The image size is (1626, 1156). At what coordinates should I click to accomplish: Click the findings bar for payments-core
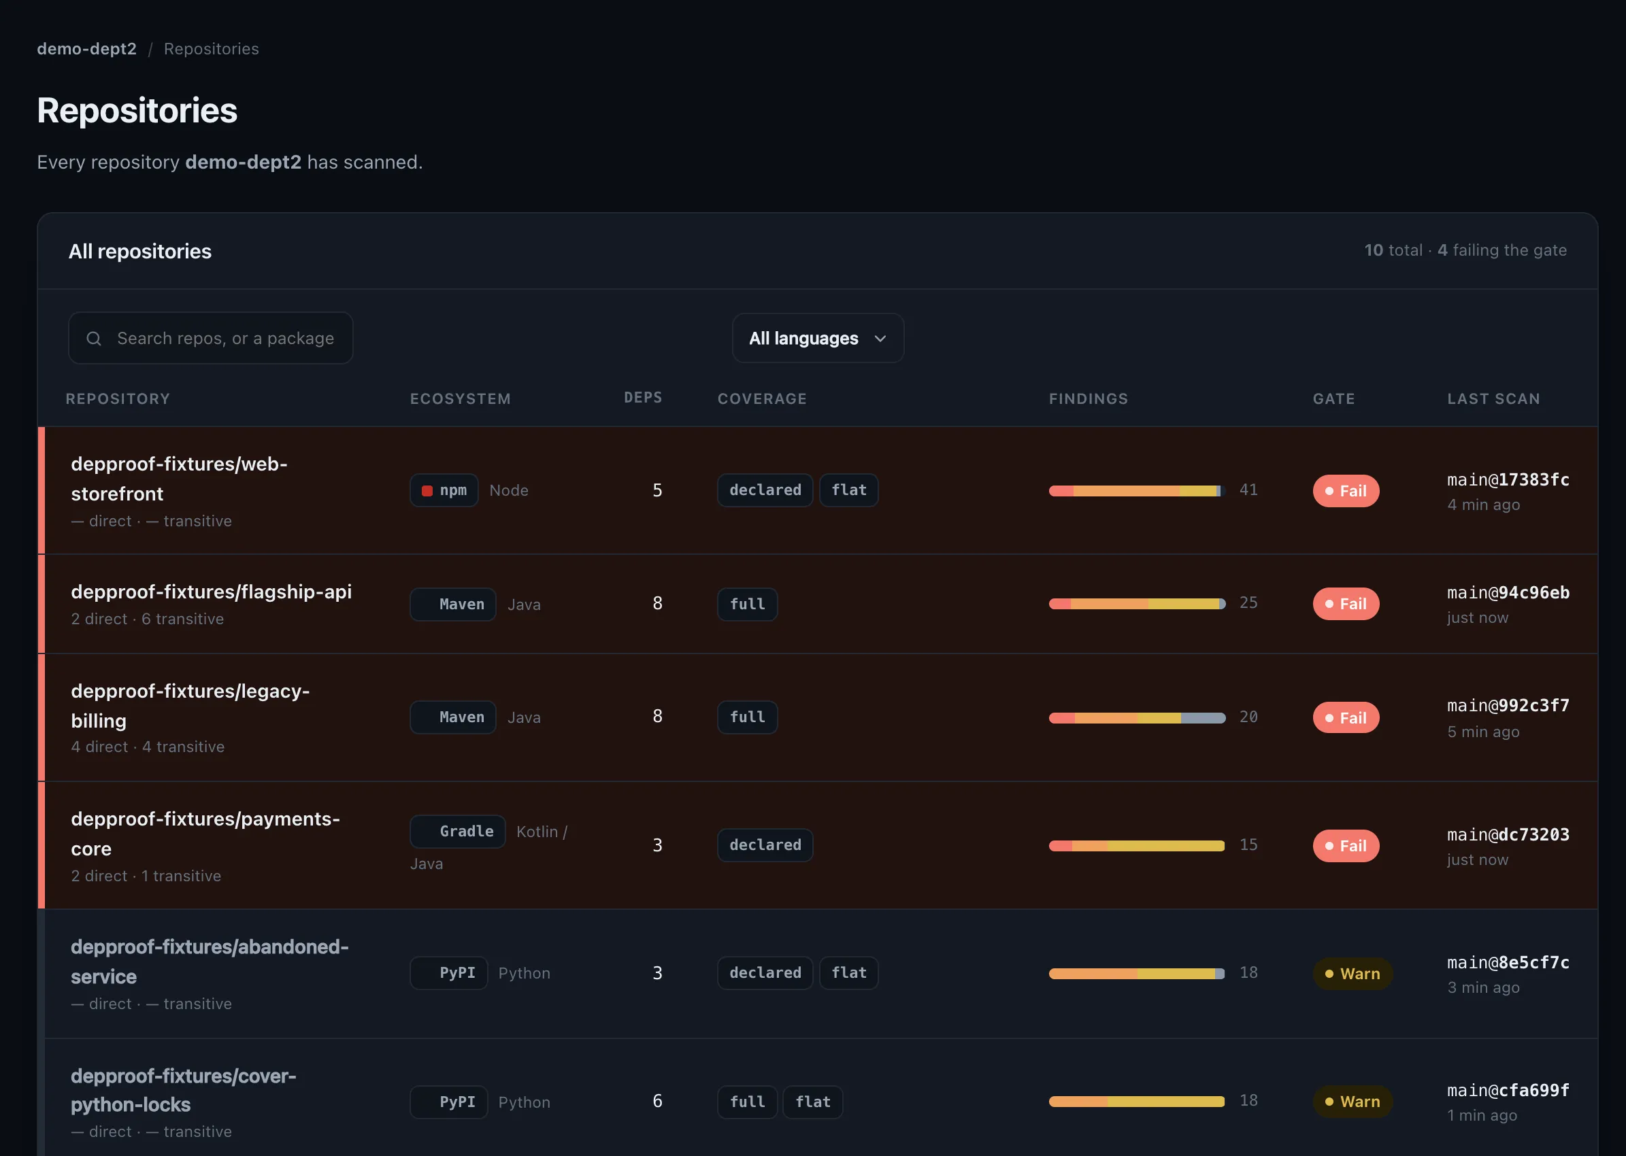[x=1137, y=846]
